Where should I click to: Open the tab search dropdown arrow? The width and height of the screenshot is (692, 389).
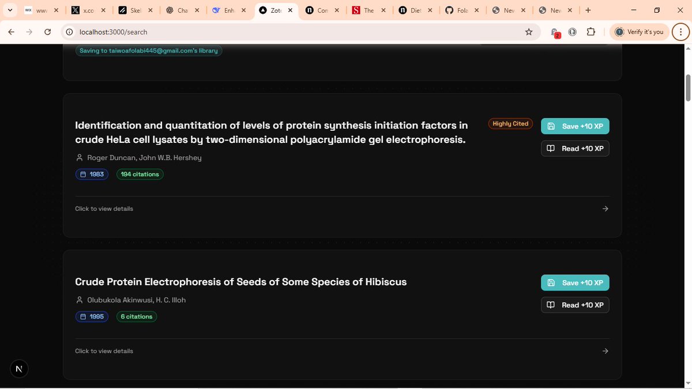pyautogui.click(x=10, y=10)
